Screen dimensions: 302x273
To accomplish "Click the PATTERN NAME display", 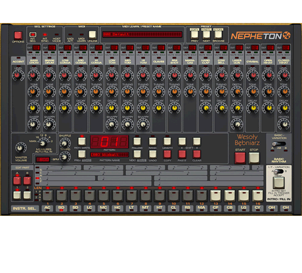I will (x=110, y=155).
